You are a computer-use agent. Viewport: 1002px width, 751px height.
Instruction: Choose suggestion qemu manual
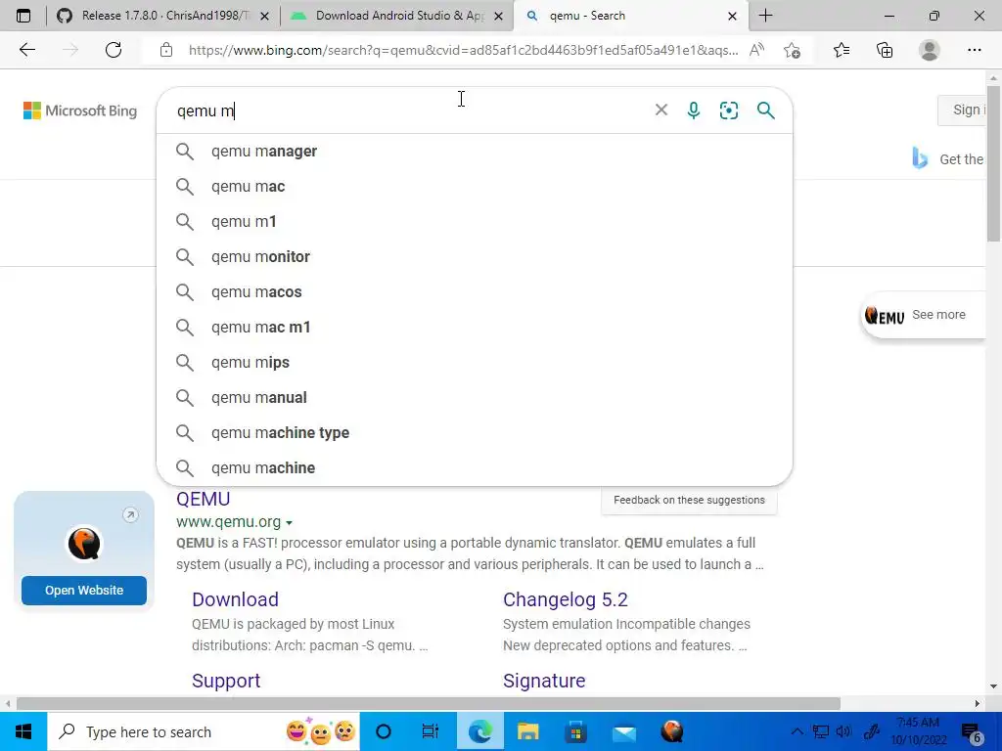pyautogui.click(x=475, y=397)
